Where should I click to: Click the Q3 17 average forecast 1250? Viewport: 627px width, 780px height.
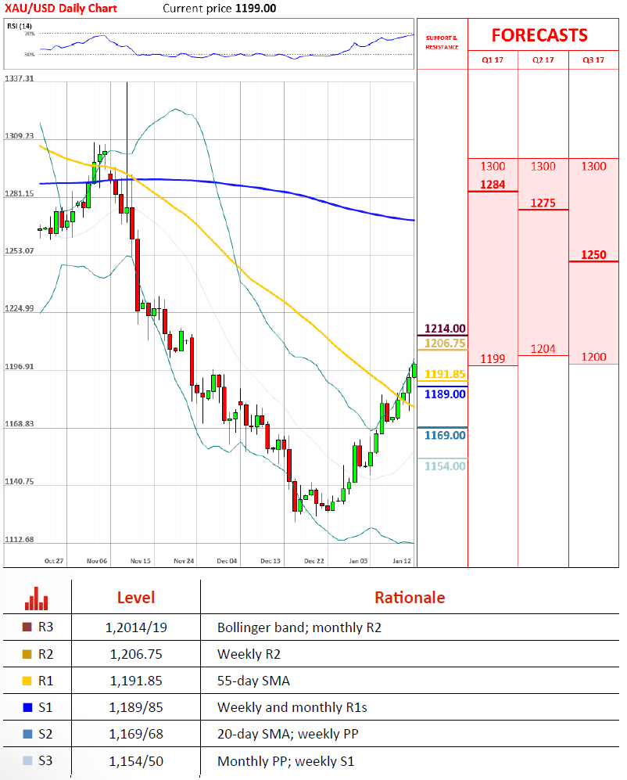[x=593, y=255]
